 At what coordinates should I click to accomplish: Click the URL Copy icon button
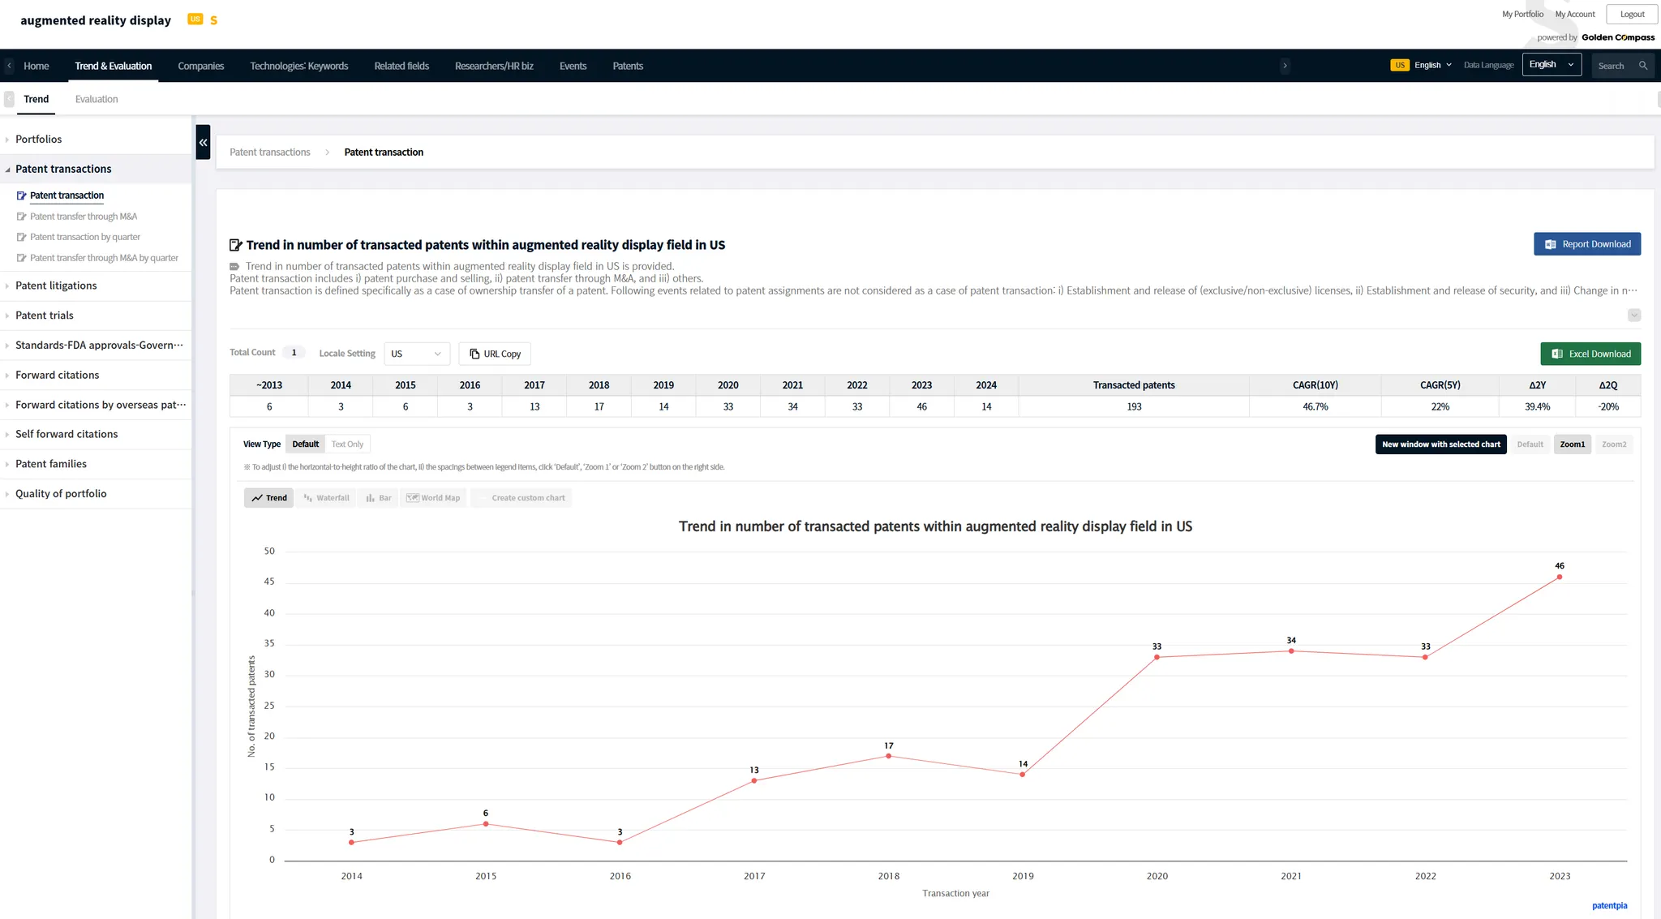tap(495, 354)
